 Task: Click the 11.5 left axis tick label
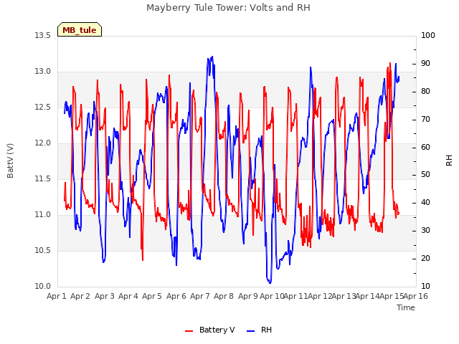tap(43, 178)
